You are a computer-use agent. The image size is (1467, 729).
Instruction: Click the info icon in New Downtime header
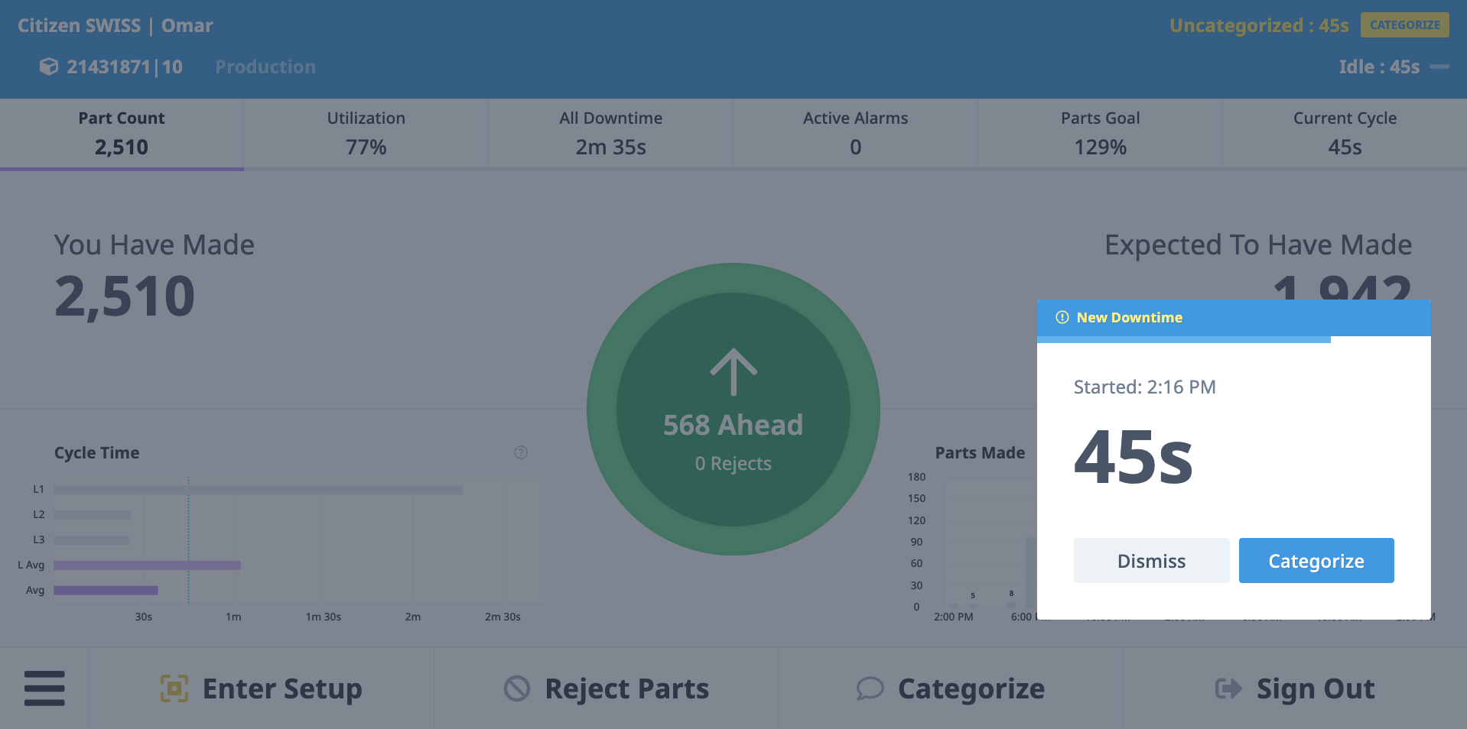pyautogui.click(x=1062, y=317)
